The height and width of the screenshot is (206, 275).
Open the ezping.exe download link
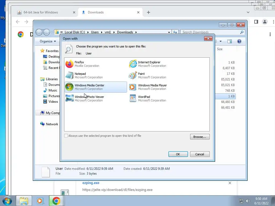[x=91, y=183]
